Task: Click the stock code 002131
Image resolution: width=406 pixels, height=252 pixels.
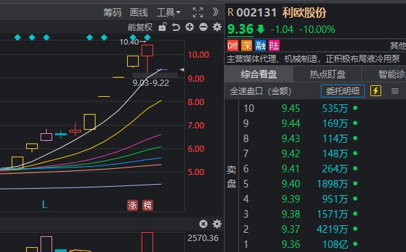Action: 256,12
